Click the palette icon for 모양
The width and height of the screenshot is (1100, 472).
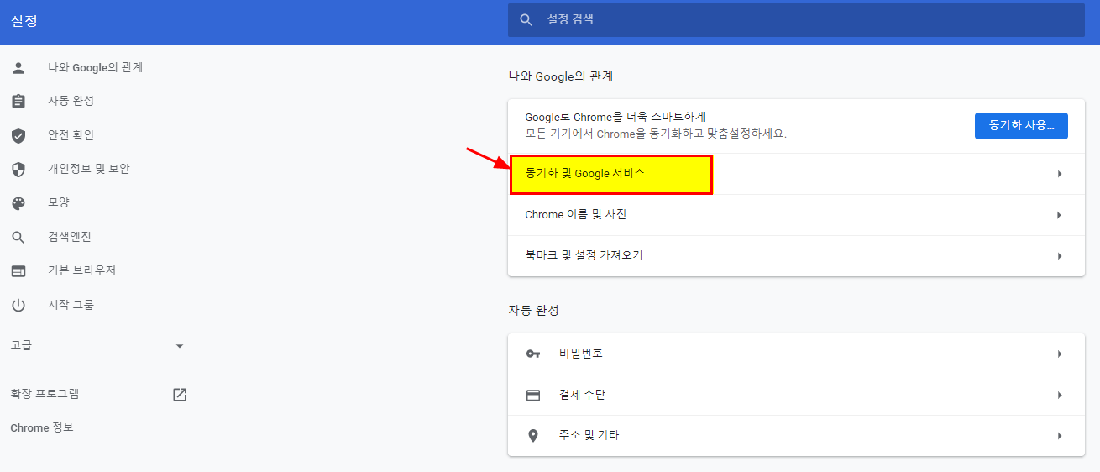18,202
